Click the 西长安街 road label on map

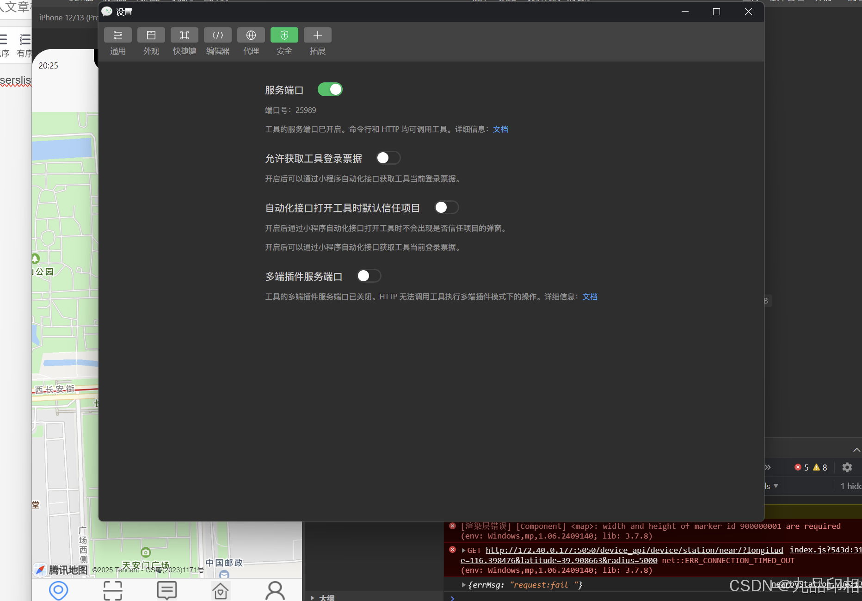(55, 389)
